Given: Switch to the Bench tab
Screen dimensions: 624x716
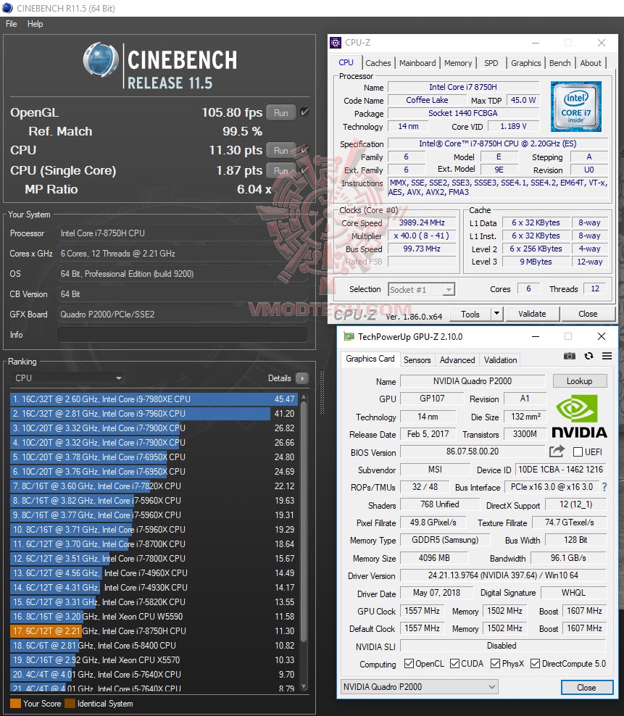Looking at the screenshot, I should tap(559, 63).
